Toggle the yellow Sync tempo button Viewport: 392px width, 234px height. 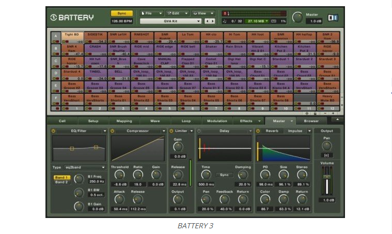[122, 13]
